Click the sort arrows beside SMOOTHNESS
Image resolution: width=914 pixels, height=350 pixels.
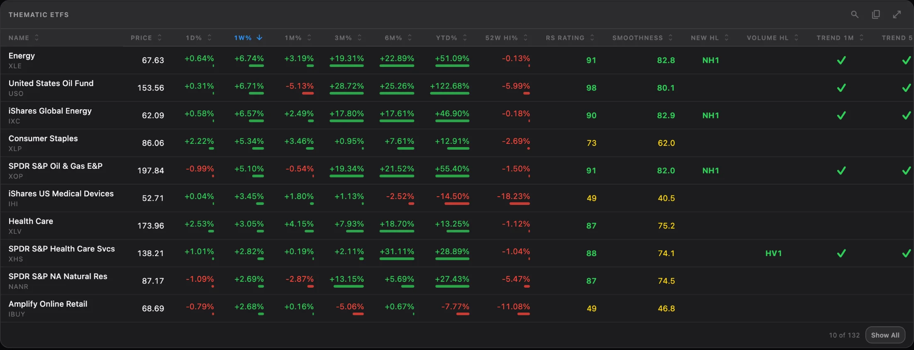point(671,38)
